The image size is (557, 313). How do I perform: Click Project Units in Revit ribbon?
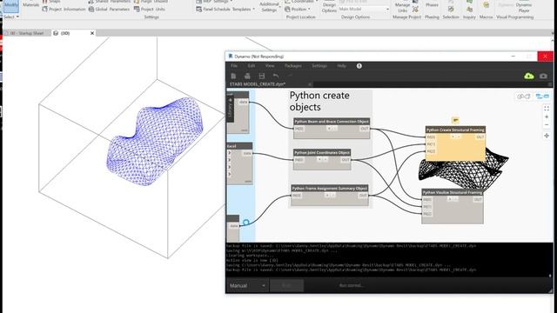coord(150,9)
